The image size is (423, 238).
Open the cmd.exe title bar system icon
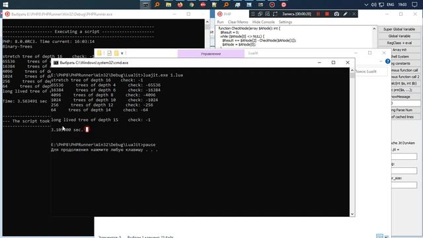click(56, 63)
